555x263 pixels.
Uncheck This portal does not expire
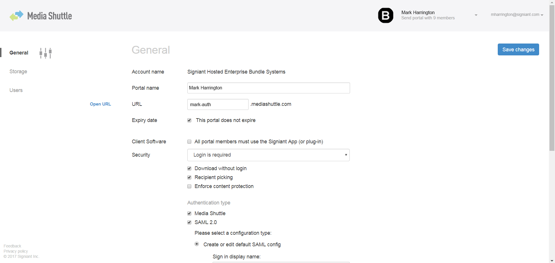point(189,120)
